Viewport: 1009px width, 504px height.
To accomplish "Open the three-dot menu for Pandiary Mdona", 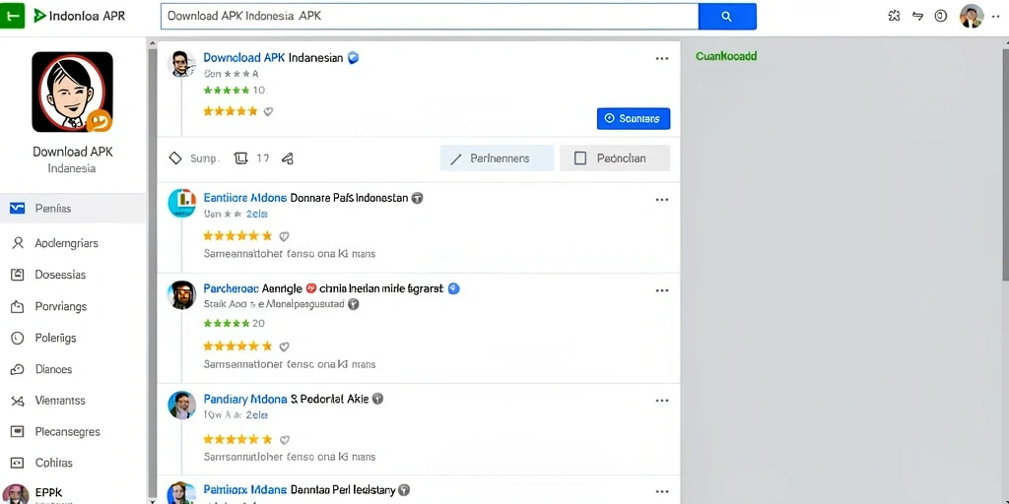I will pos(662,401).
